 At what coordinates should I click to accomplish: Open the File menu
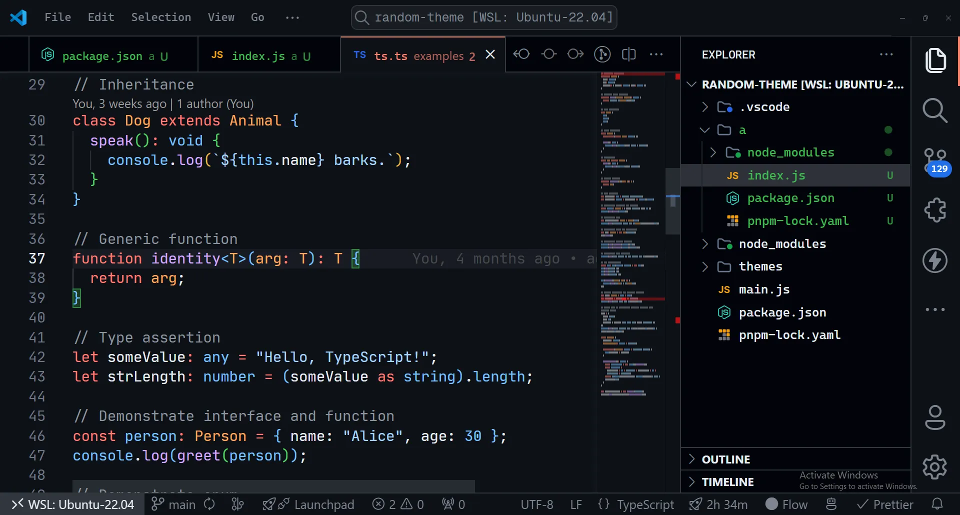(x=58, y=17)
